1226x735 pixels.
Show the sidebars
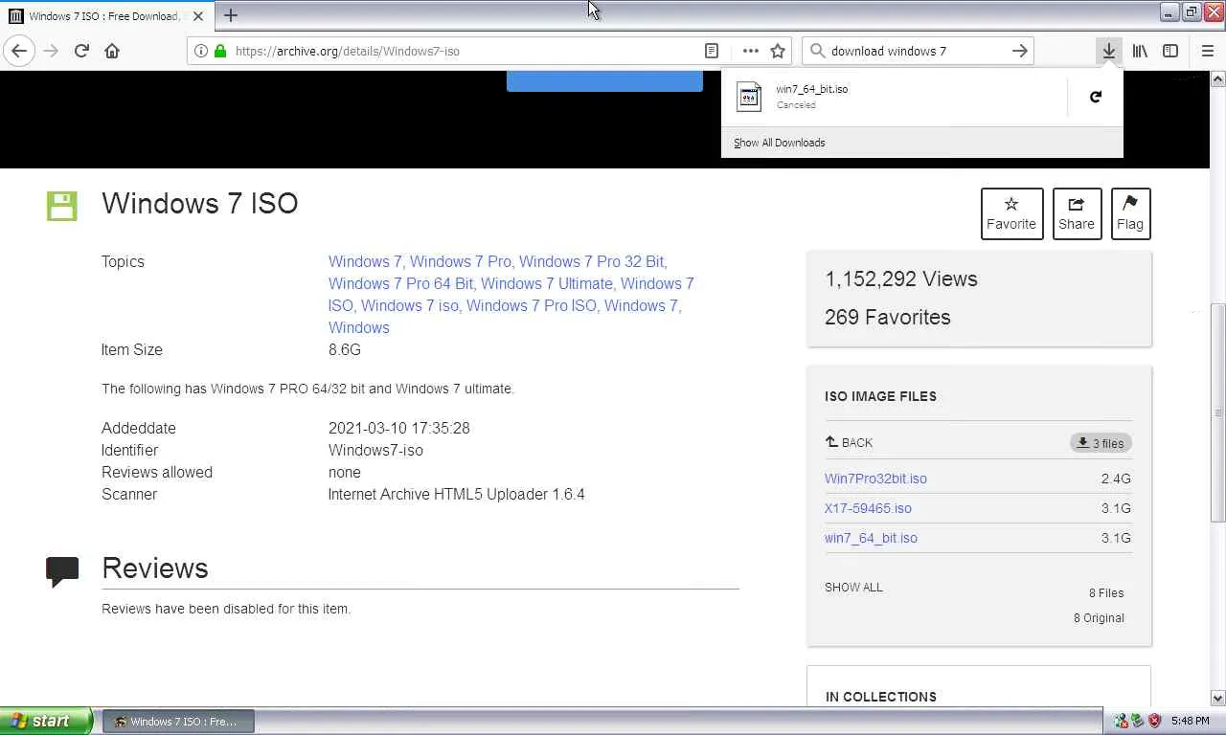pos(1170,51)
